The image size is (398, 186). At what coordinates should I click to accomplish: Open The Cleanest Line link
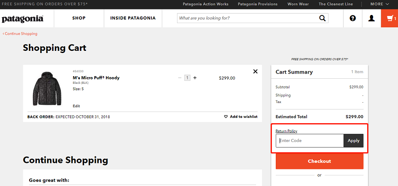click(x=336, y=4)
